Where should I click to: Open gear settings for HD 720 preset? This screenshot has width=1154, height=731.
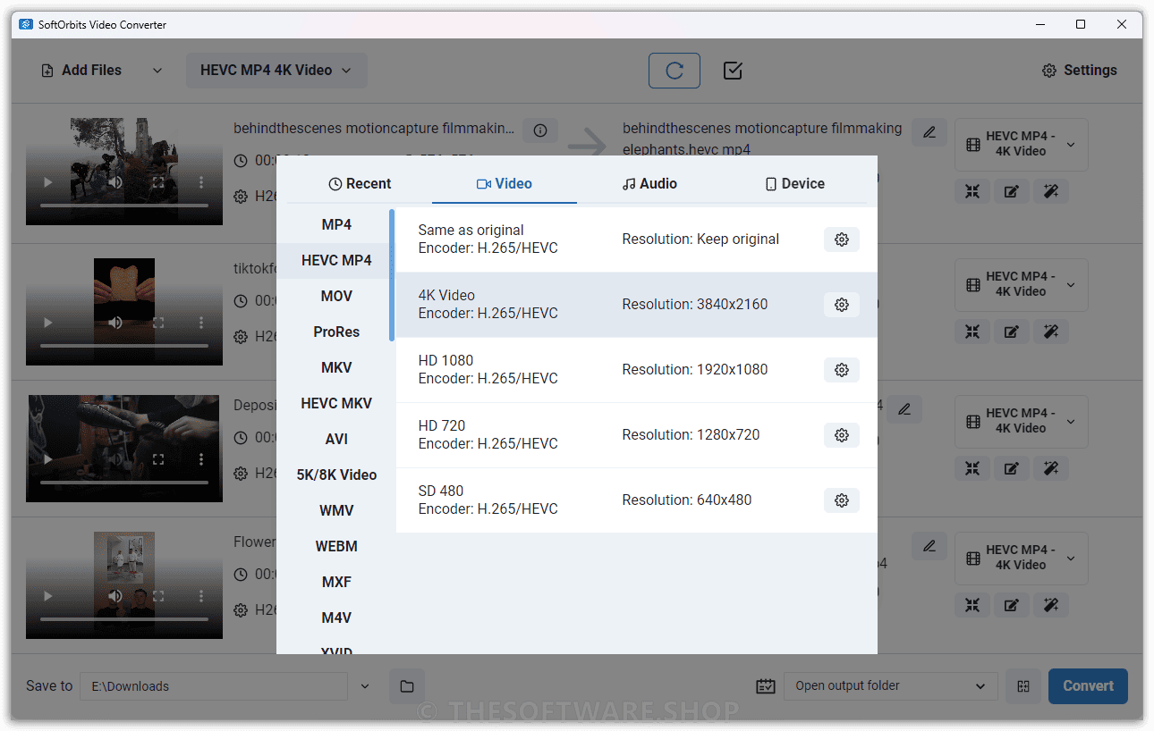coord(841,435)
